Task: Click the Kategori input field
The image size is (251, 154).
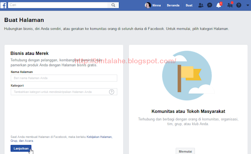Action: coord(64,92)
